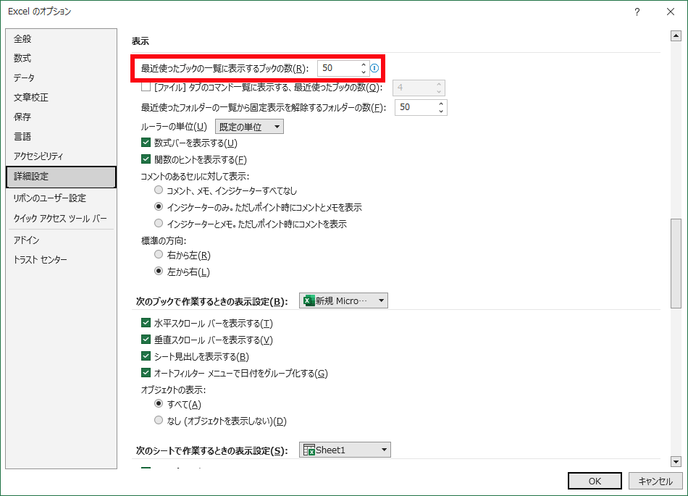Decrease the recent workbooks count with down arrow

pyautogui.click(x=364, y=72)
